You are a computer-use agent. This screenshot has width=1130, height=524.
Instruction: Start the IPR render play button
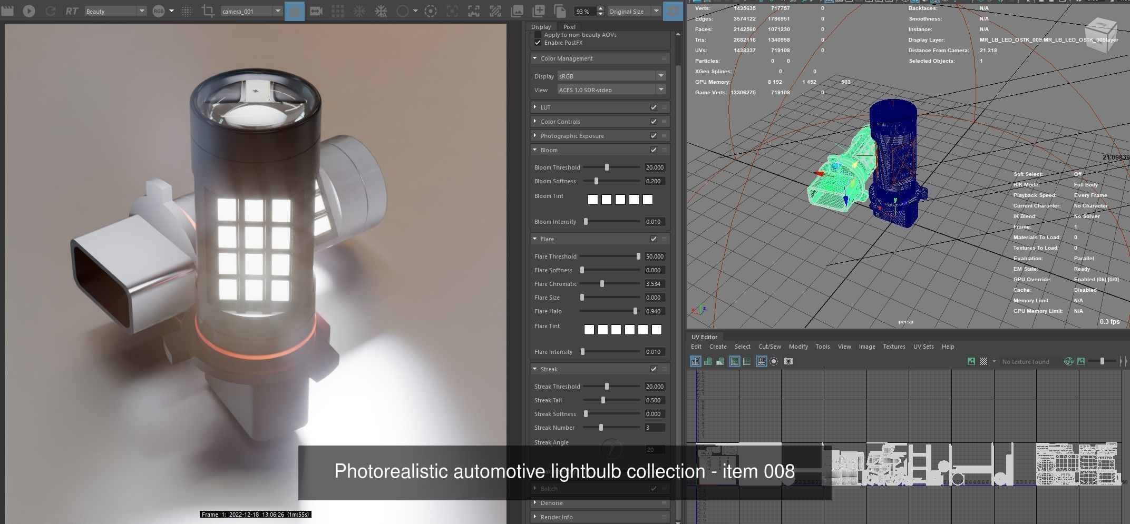pos(29,11)
